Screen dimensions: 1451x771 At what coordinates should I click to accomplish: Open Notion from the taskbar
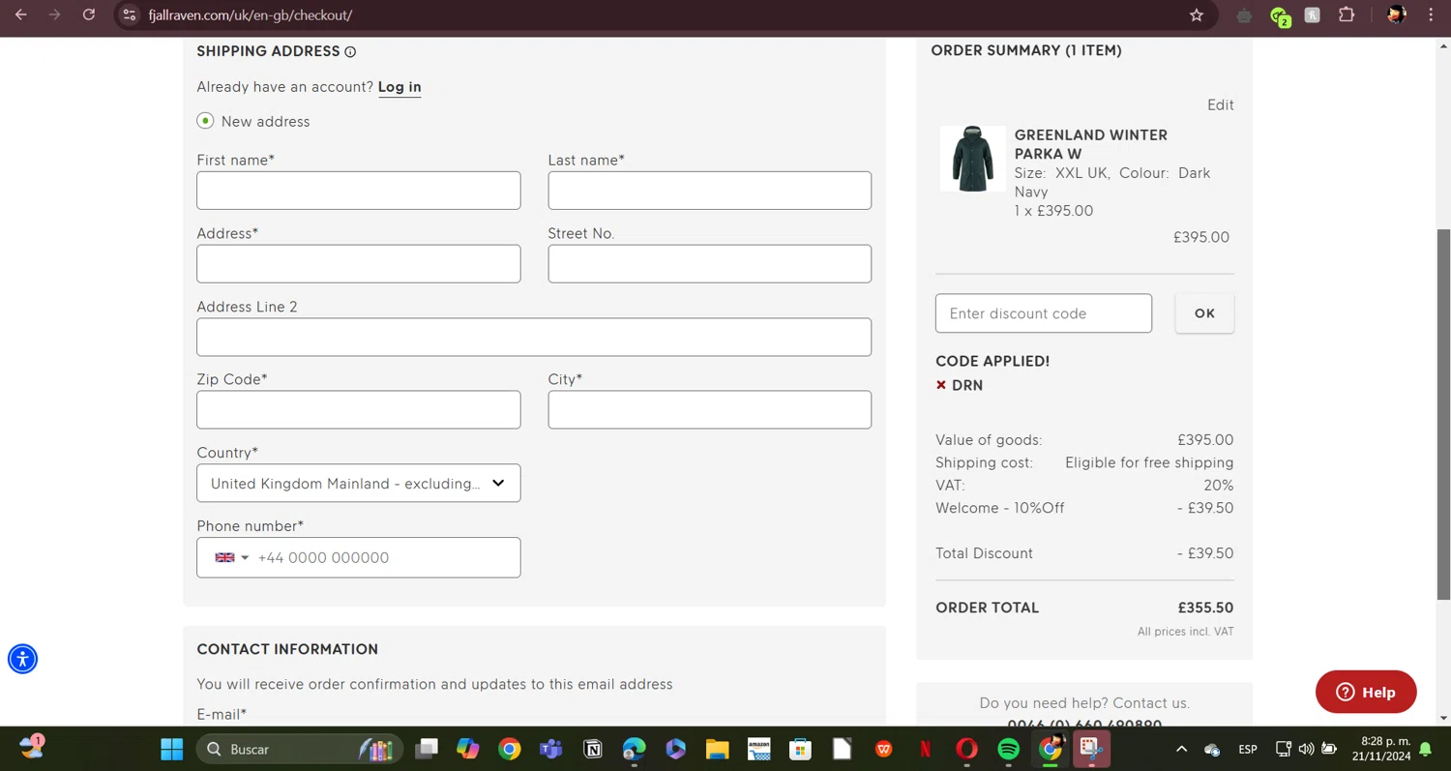(593, 749)
